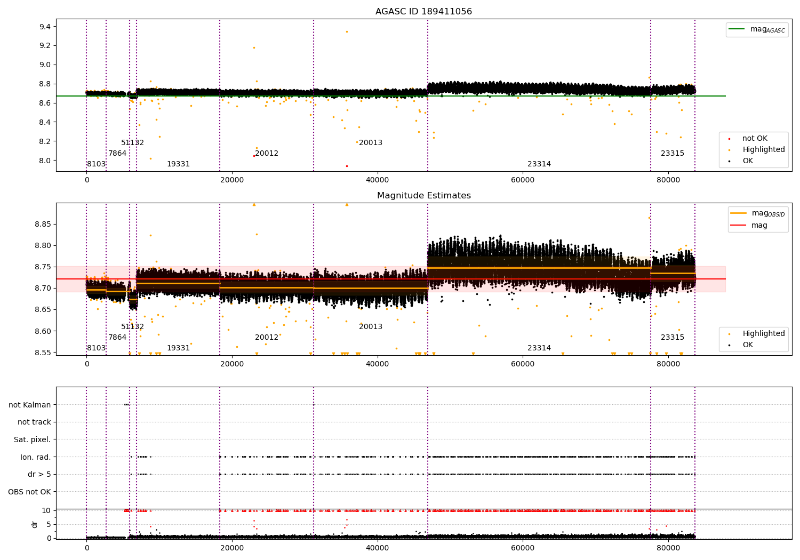Click obsid label 8103 in Magnitude Estimates plot
This screenshot has width=800, height=560.
coord(97,348)
